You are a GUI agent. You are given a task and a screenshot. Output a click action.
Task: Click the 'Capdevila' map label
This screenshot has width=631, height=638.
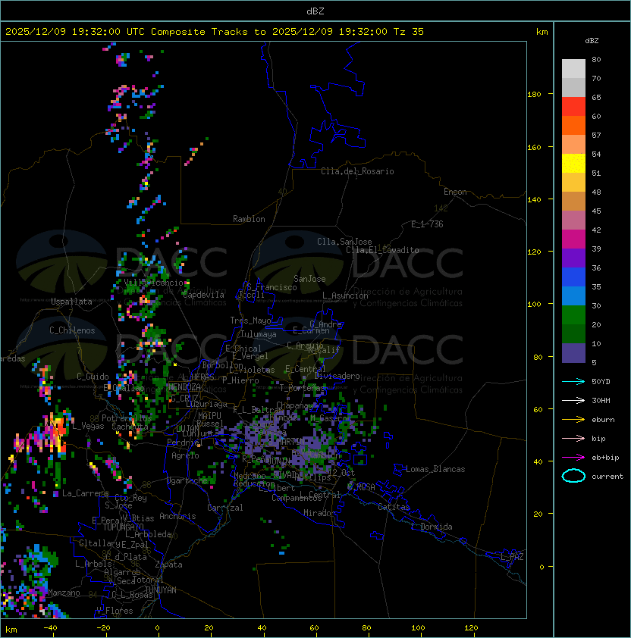click(x=203, y=295)
